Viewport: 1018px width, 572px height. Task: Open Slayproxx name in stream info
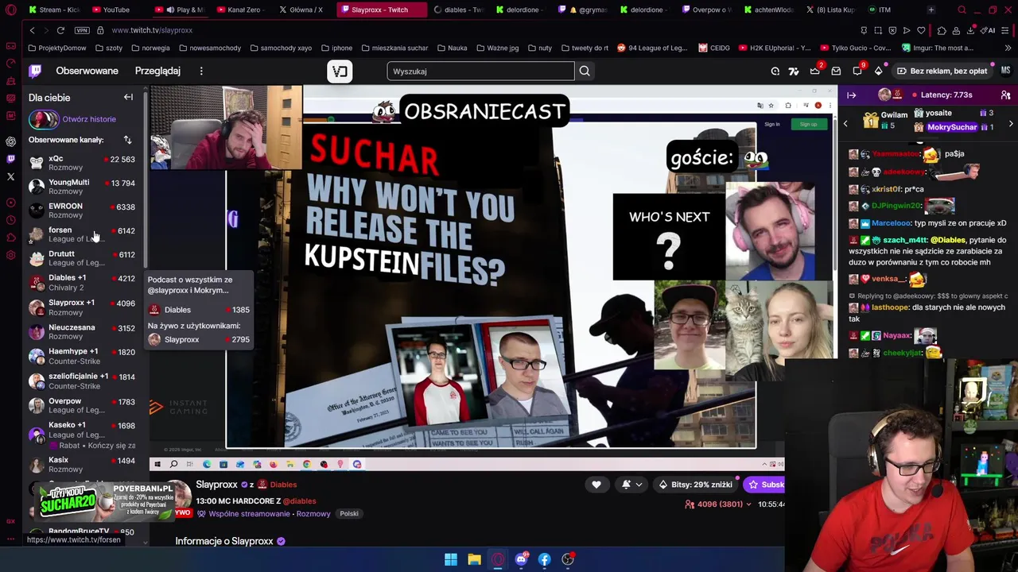tap(216, 484)
